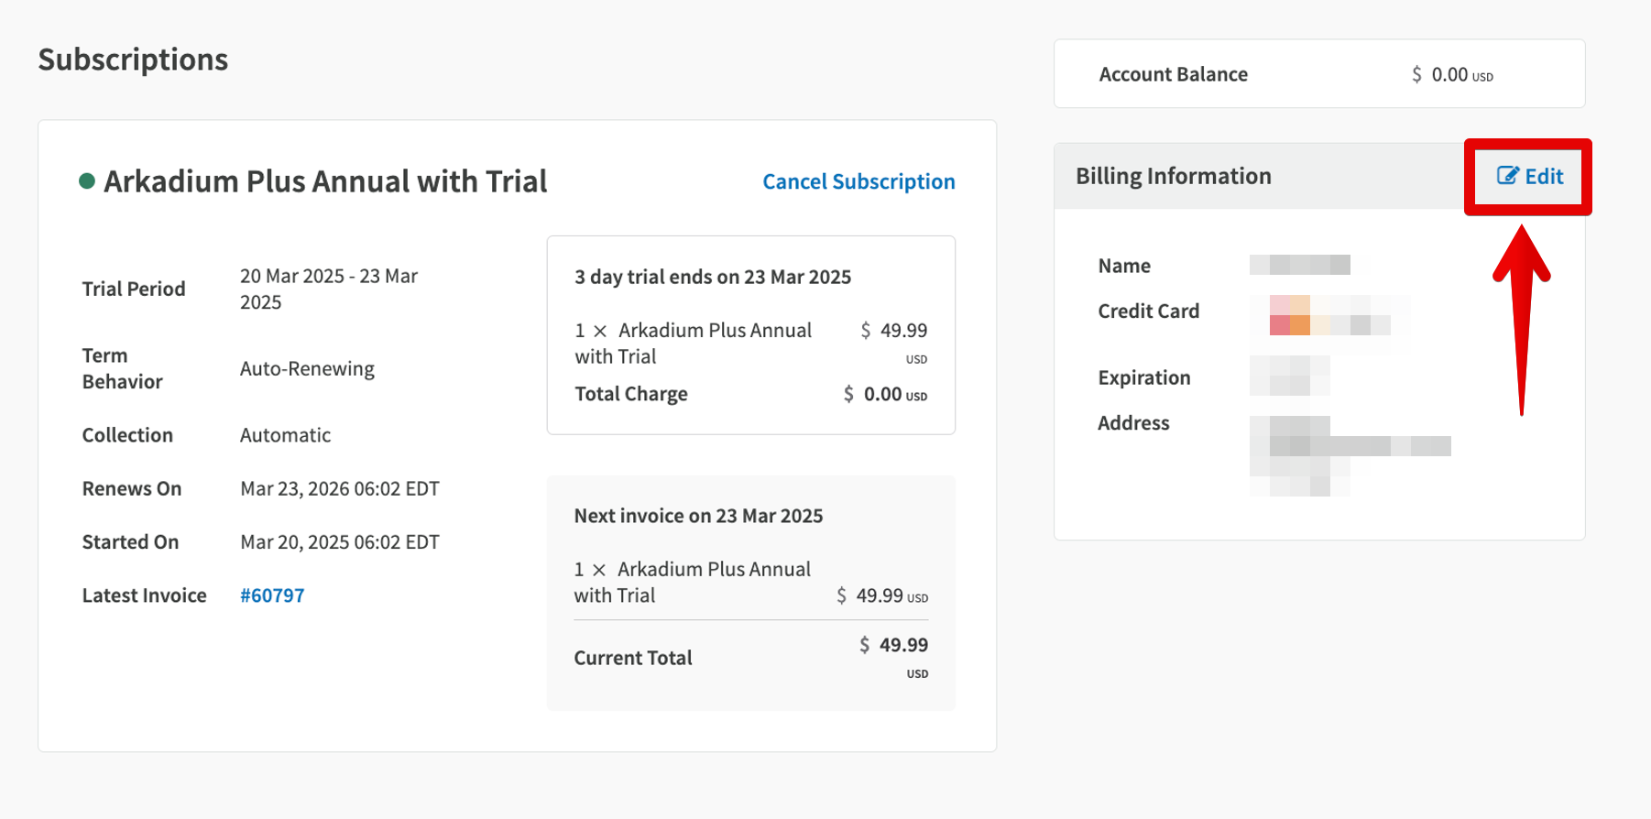Click Cancel Subscription link
Image resolution: width=1651 pixels, height=819 pixels.
pos(858,181)
